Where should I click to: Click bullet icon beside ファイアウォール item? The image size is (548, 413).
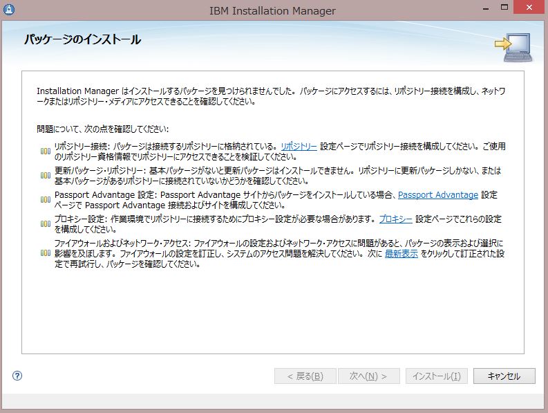46,253
